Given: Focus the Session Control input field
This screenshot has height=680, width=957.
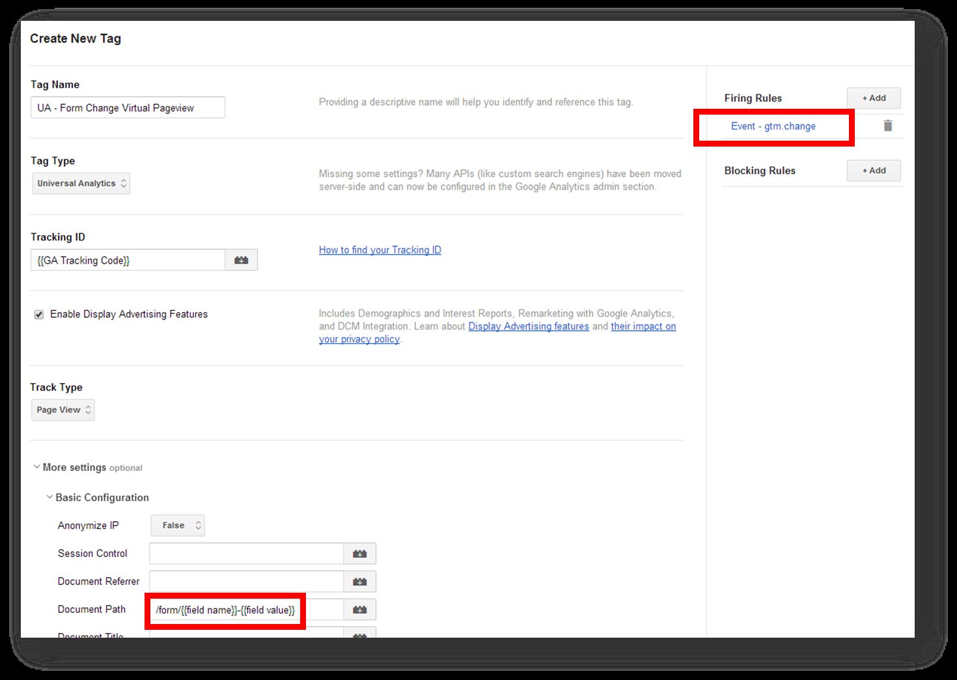Looking at the screenshot, I should [247, 554].
